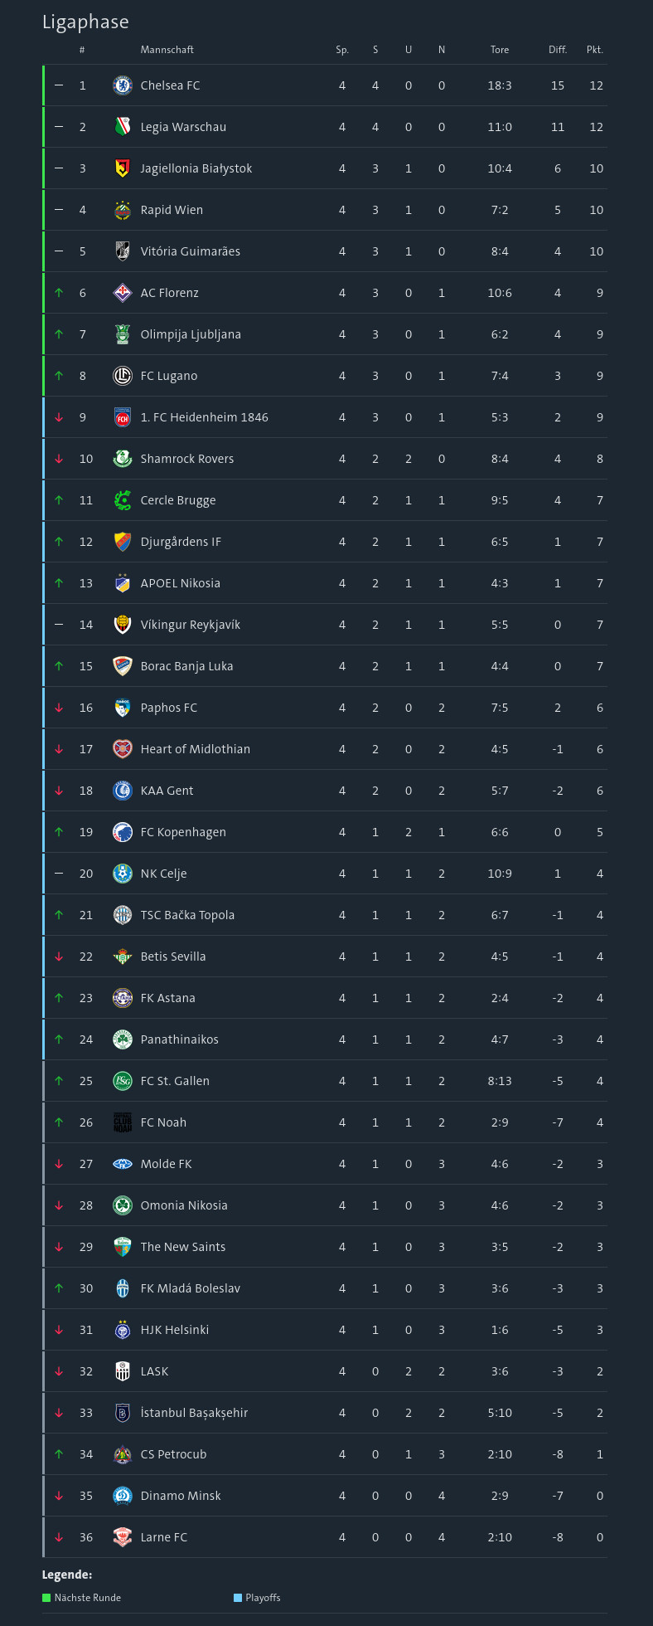
Task: Click the green Nächste Runde legend swatch
Action: tap(46, 1598)
